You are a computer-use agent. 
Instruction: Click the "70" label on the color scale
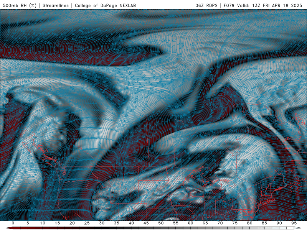220,223
